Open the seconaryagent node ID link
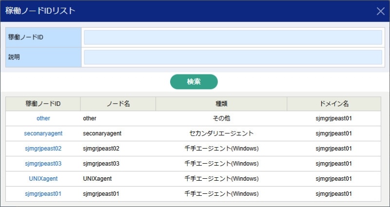This screenshot has width=390, height=207. pyautogui.click(x=43, y=133)
